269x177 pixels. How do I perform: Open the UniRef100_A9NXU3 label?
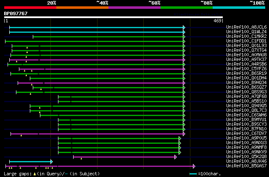246,143
